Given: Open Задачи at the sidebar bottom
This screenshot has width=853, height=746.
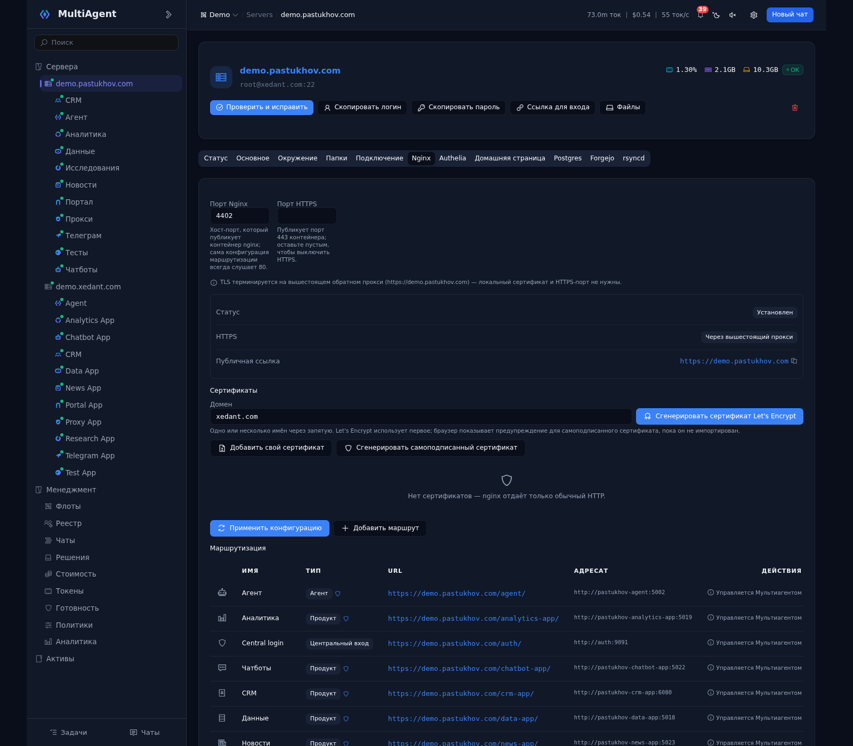Looking at the screenshot, I should point(68,733).
